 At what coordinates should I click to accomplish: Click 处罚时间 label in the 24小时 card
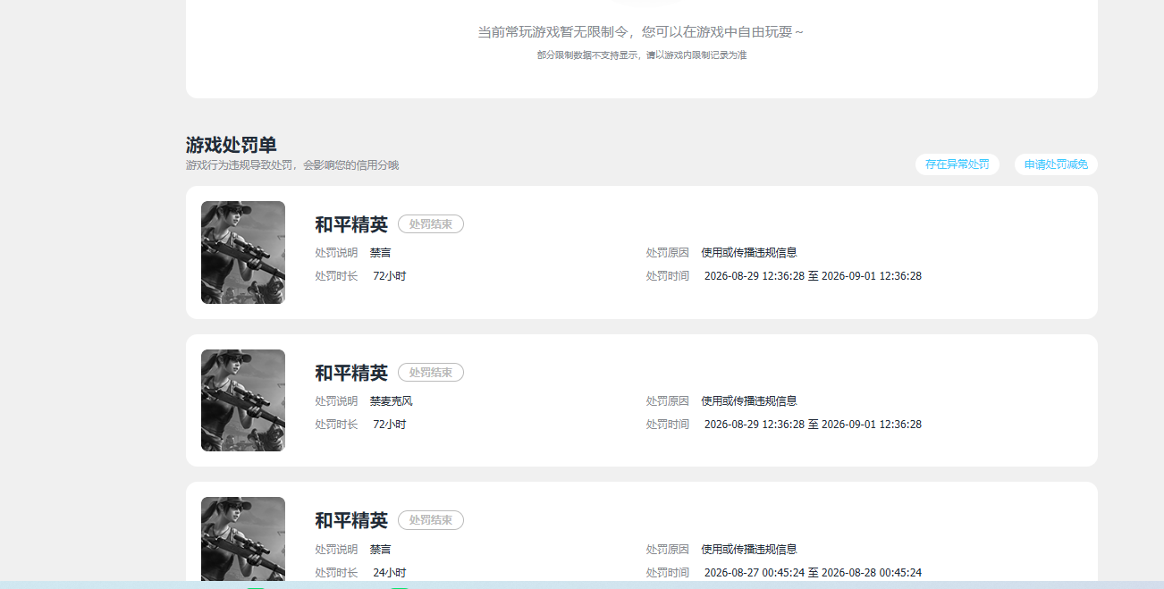(x=668, y=573)
